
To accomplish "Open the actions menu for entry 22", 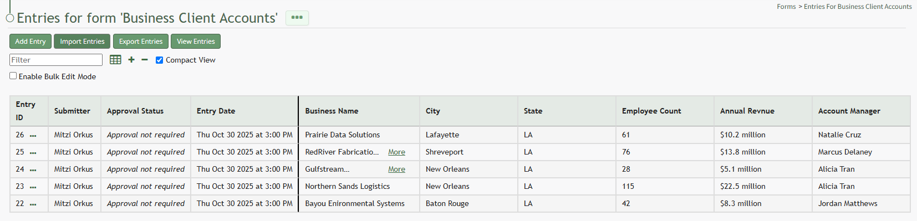I will point(33,204).
